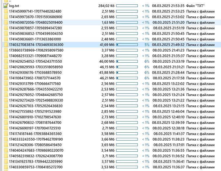Click the 41,69 М6 size value
The image size is (221, 171).
tap(107, 45)
